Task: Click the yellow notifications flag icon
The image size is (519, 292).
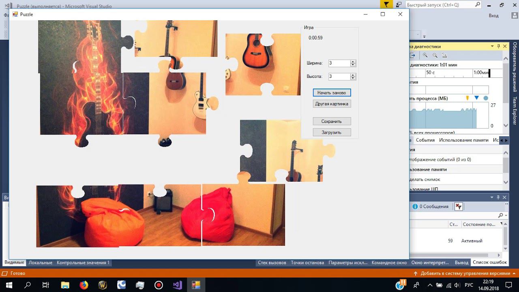Action: [387, 4]
